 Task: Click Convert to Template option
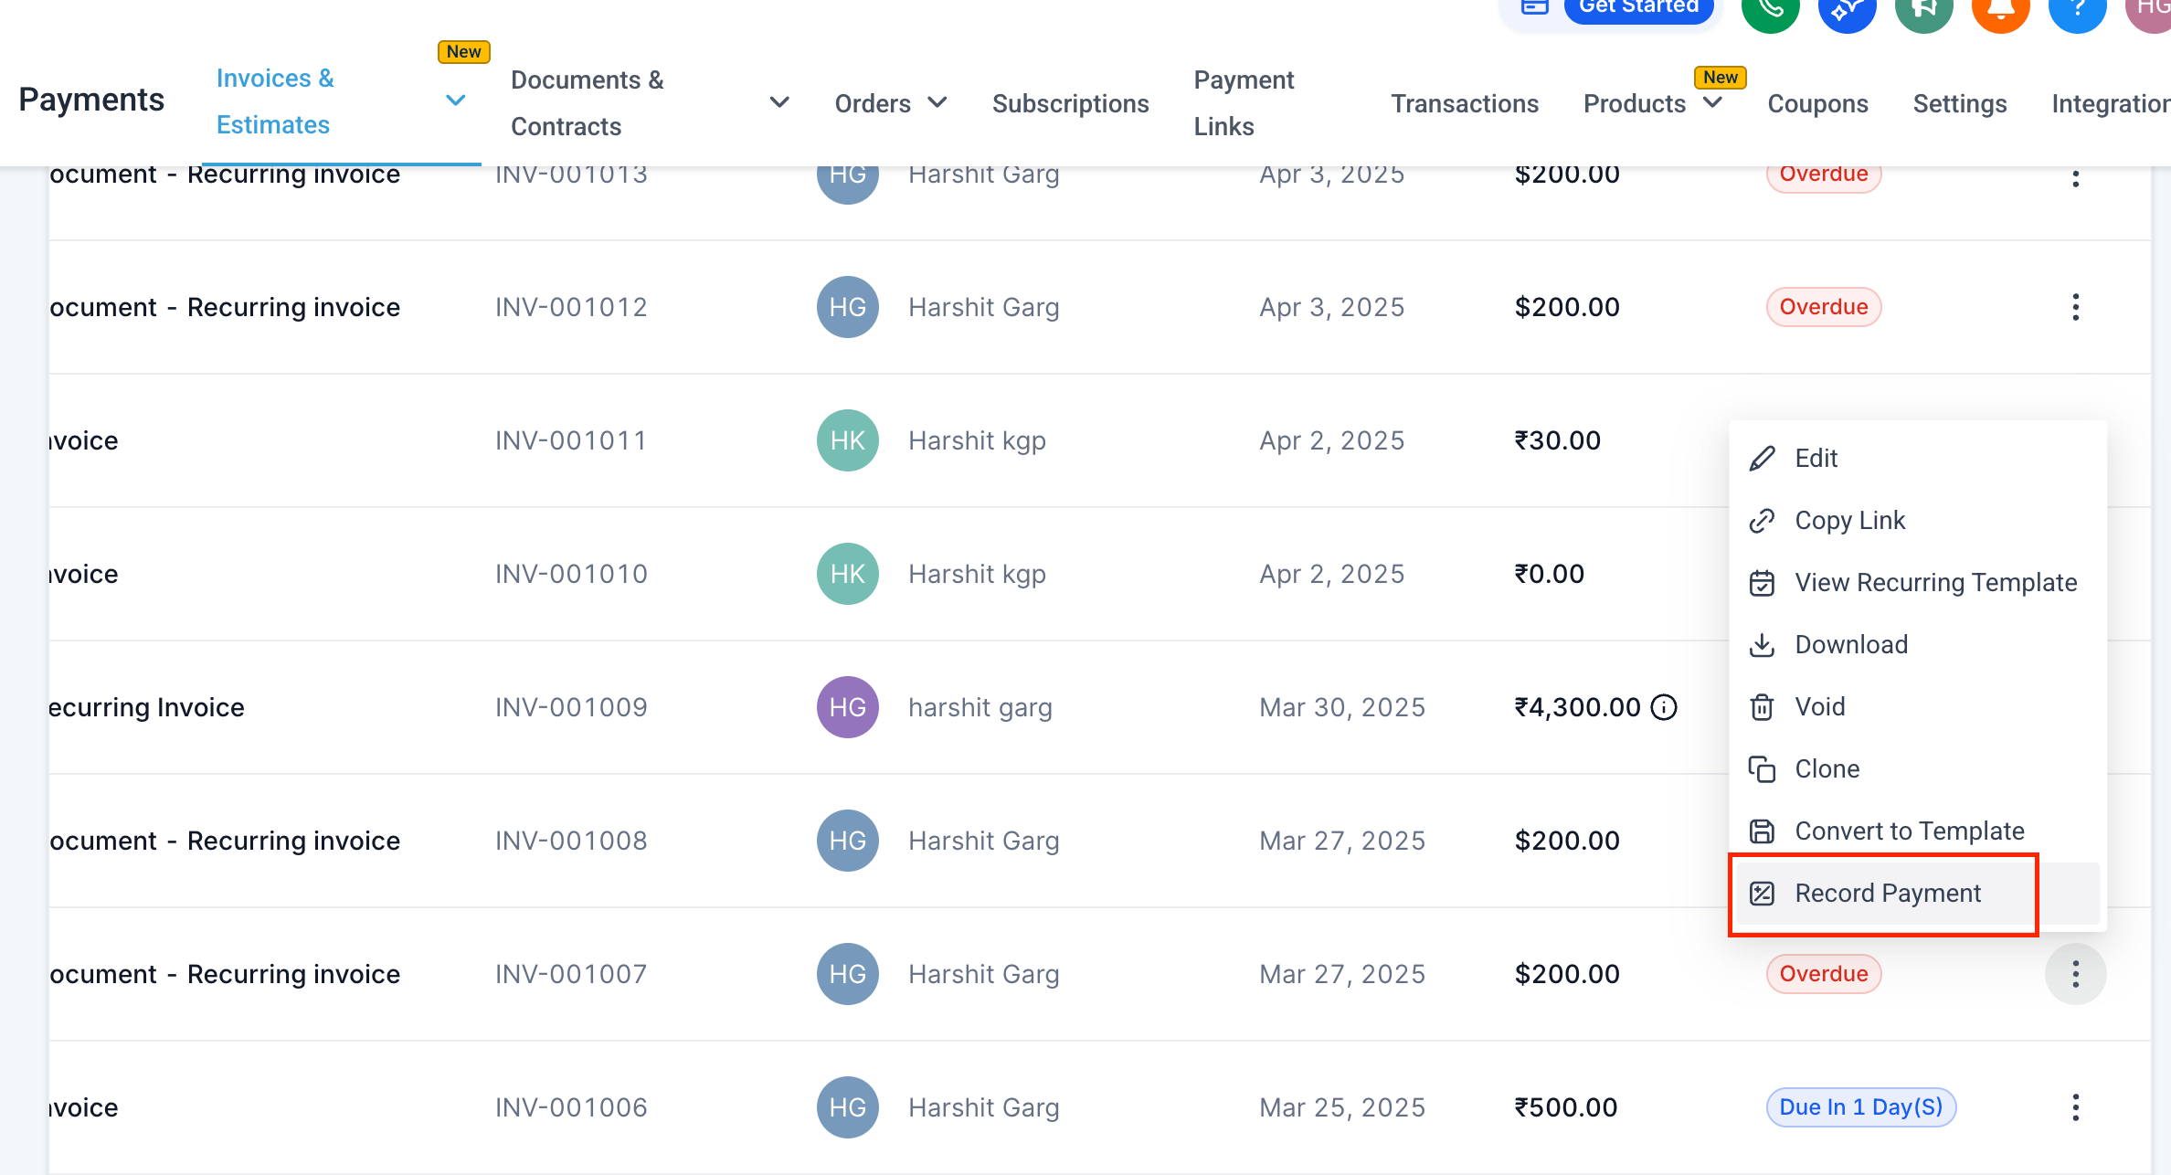(x=1909, y=831)
